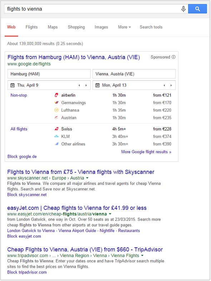This screenshot has width=211, height=281.
Task: Click the Sponsored info circle icon
Action: [173, 57]
